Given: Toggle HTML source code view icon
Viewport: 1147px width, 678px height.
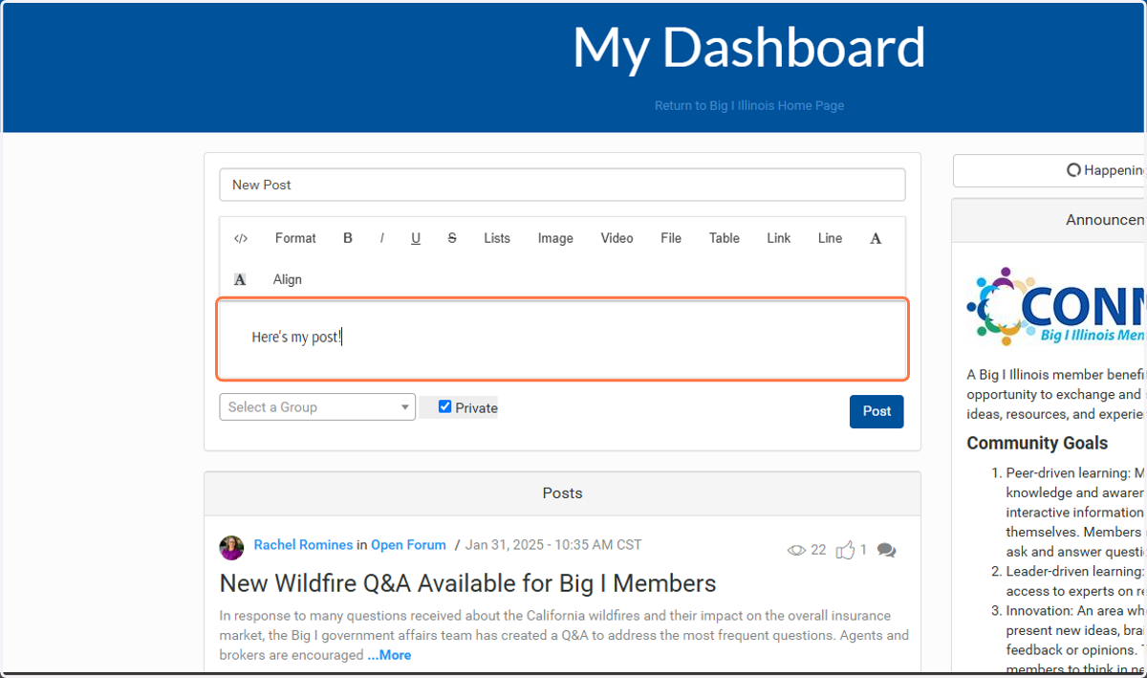Looking at the screenshot, I should tap(241, 239).
